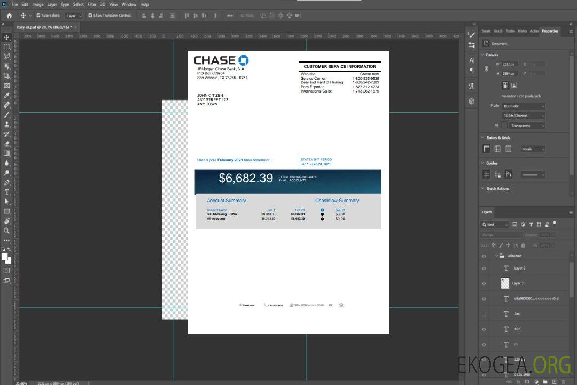
Task: Select the Rectangular Marquee tool
Action: pyautogui.click(x=6, y=47)
